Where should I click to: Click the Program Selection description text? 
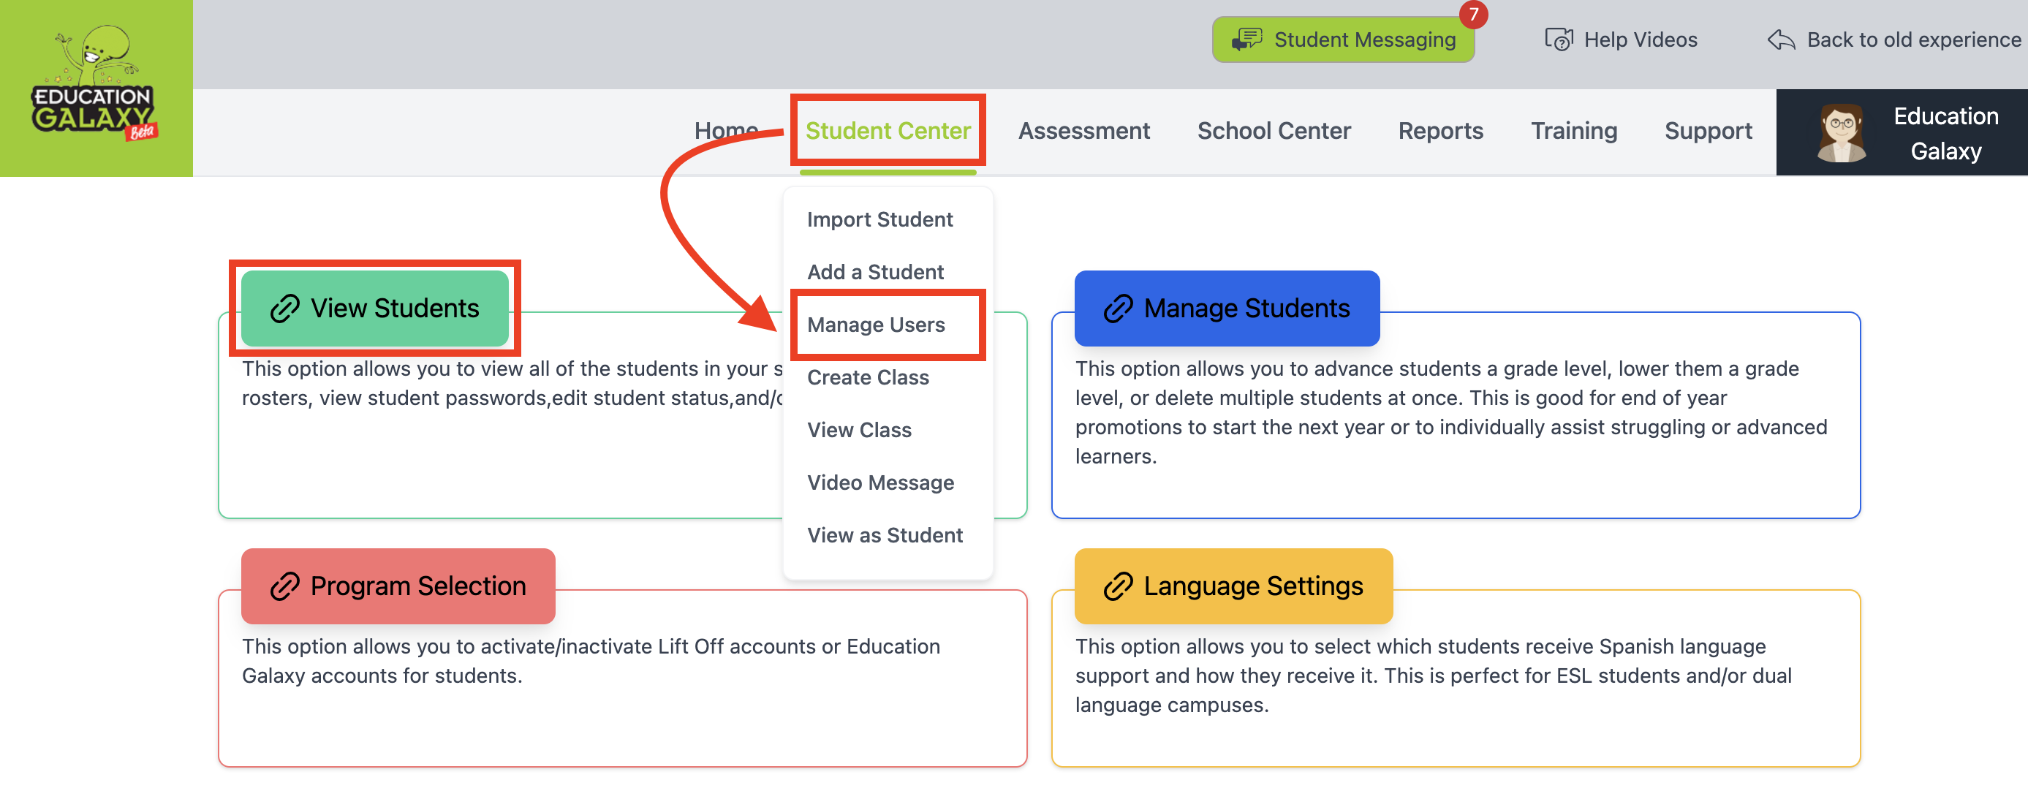point(591,661)
